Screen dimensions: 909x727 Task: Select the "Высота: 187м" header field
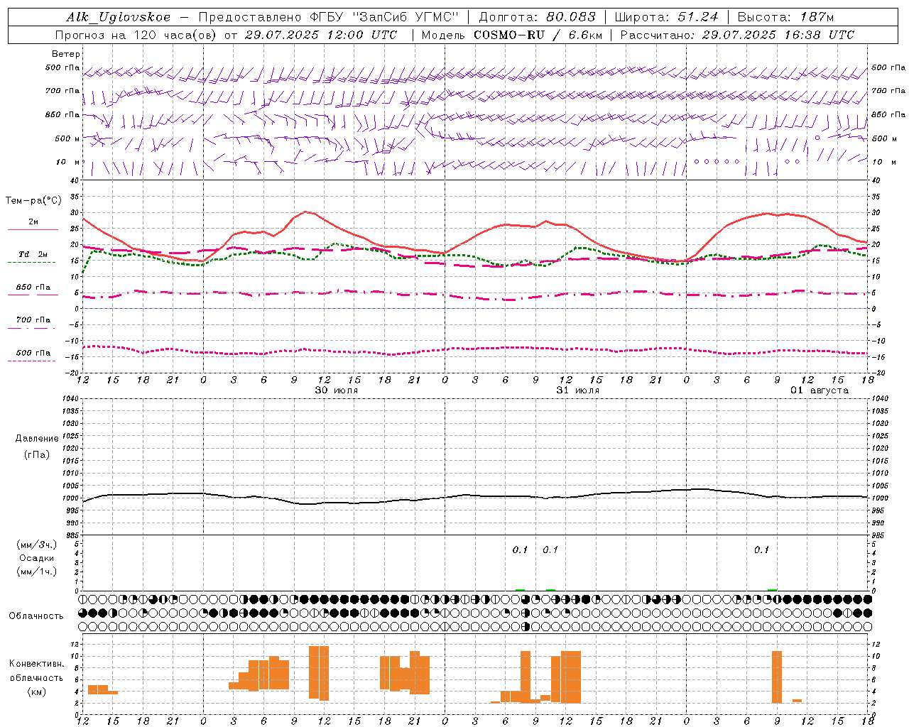(785, 17)
